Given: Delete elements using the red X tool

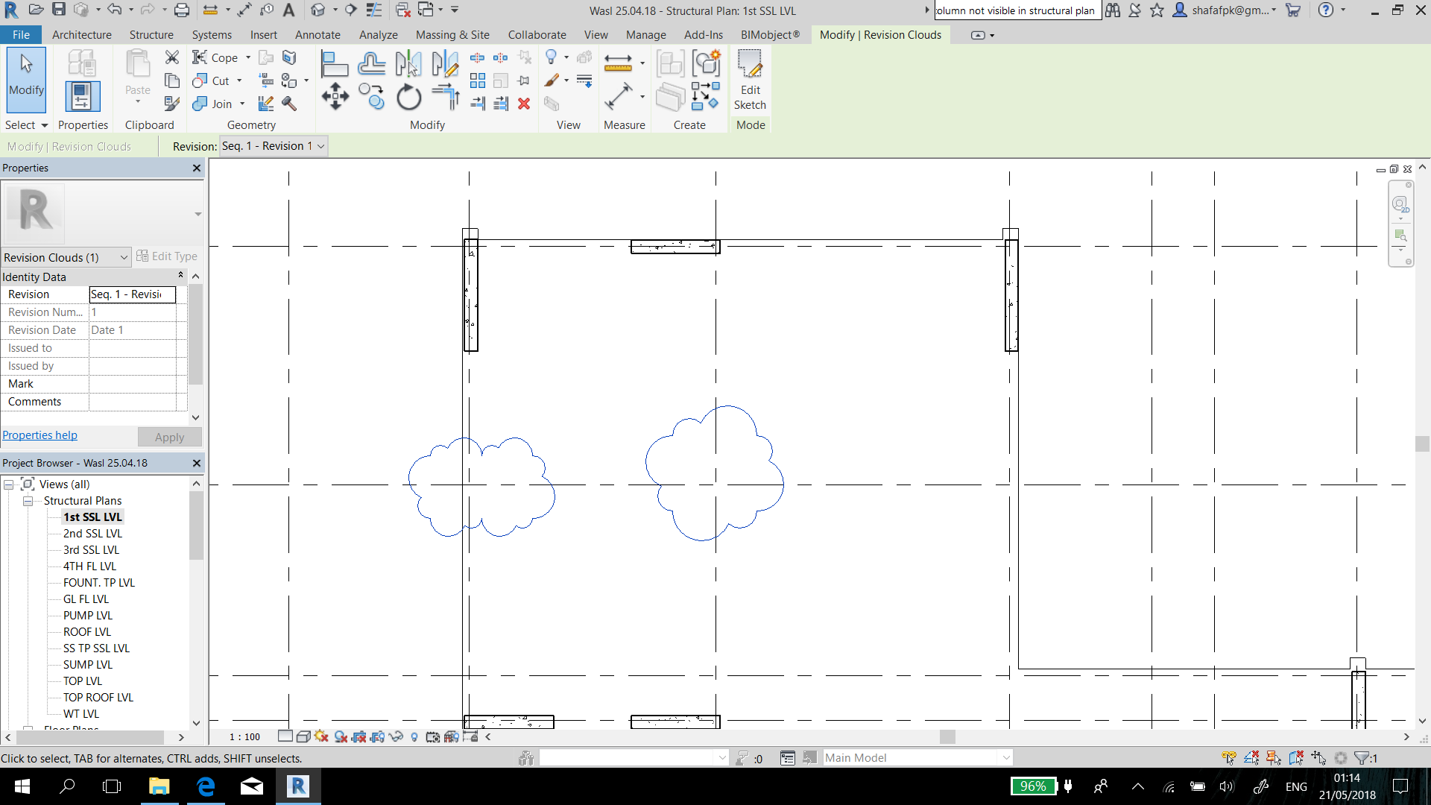Looking at the screenshot, I should [524, 104].
